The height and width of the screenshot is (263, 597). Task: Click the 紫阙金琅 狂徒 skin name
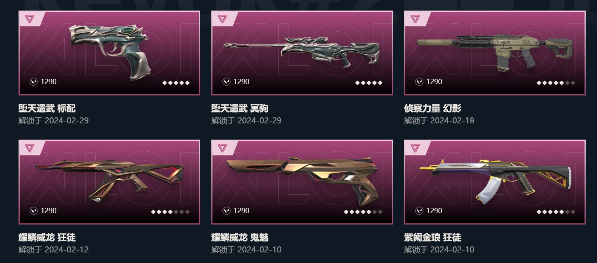coord(433,238)
